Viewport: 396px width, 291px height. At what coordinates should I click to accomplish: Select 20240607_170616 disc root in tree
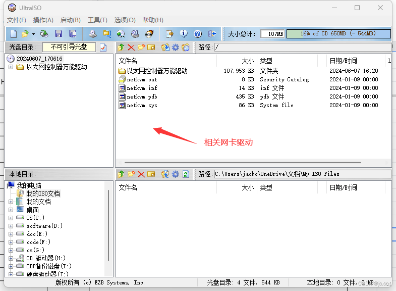click(39, 59)
